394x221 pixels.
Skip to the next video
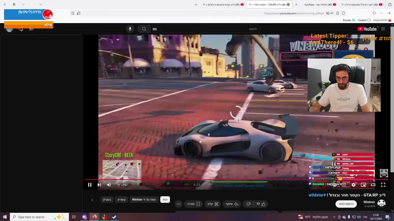click(99, 185)
